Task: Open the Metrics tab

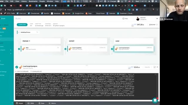Action: click(x=52, y=103)
